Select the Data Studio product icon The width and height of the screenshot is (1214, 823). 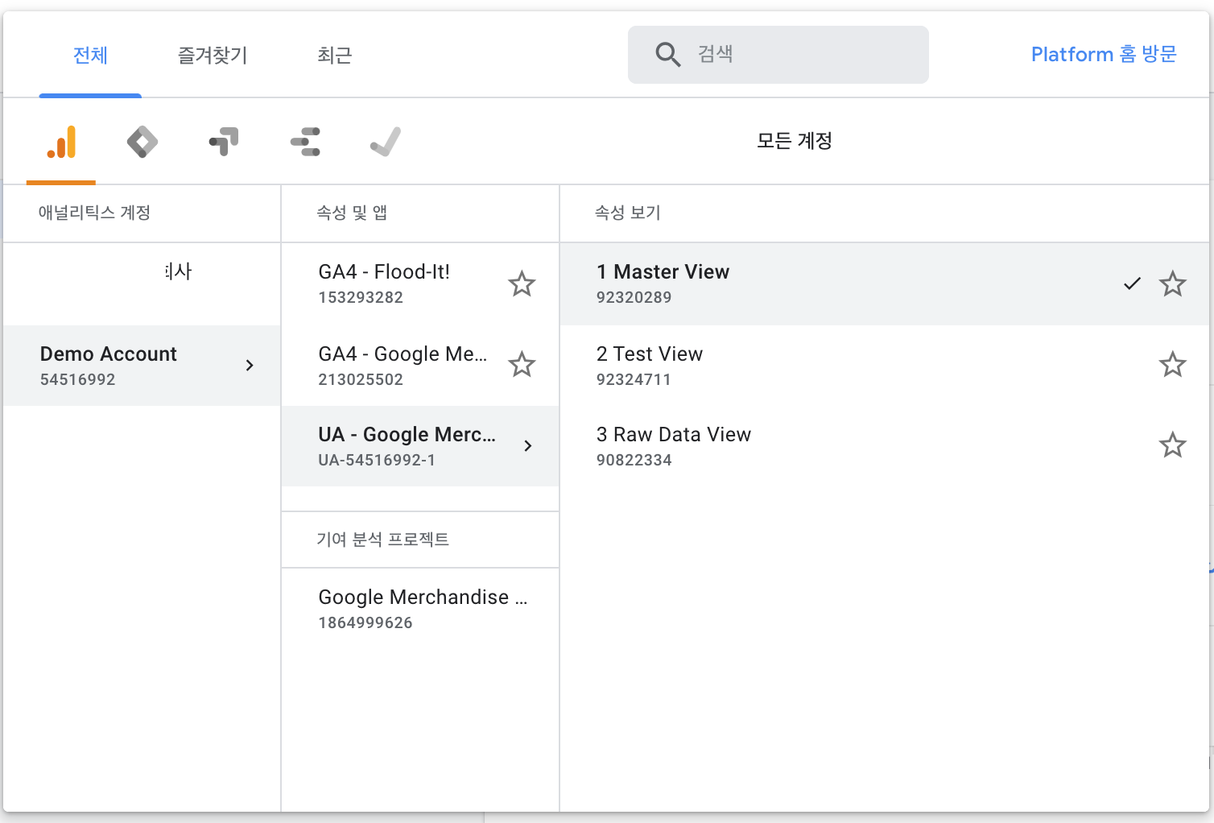(x=306, y=142)
